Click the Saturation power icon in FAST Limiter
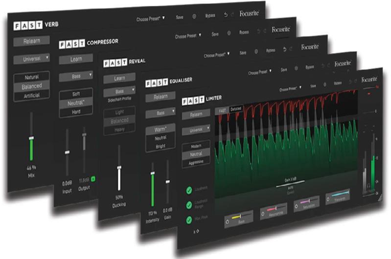Viewport: 391px width, 259px height. tap(296, 206)
